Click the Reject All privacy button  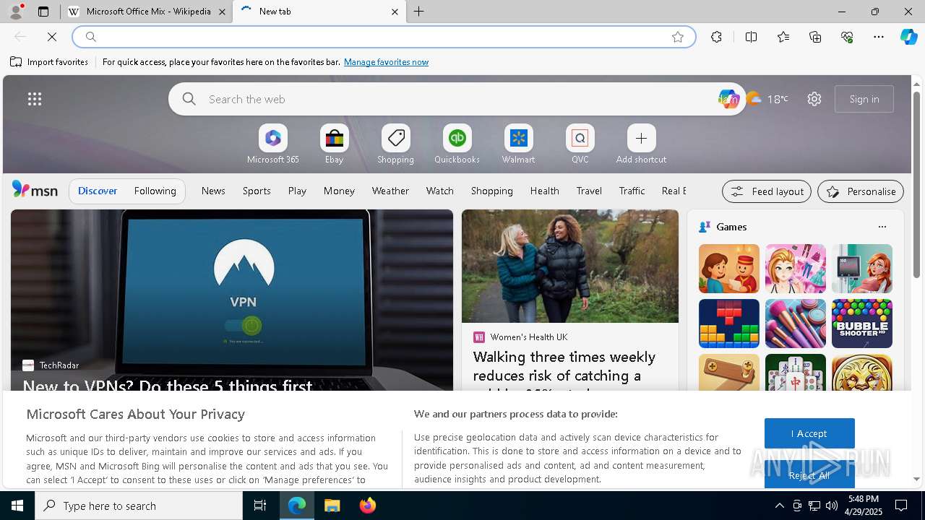click(809, 474)
